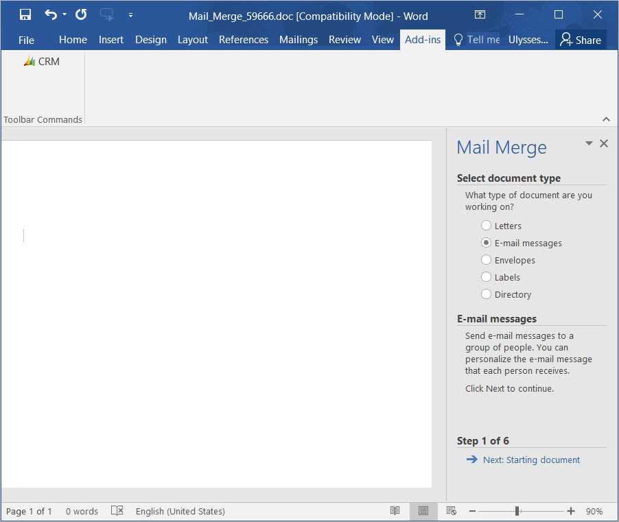Click the zoom slider handle
Image resolution: width=619 pixels, height=522 pixels.
point(517,511)
